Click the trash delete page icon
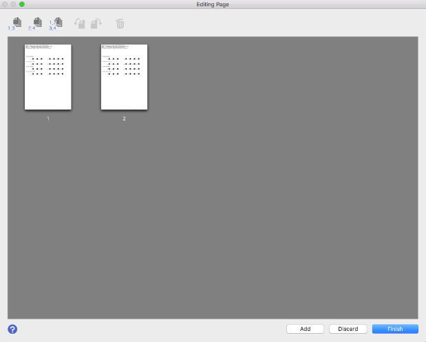 tap(120, 23)
